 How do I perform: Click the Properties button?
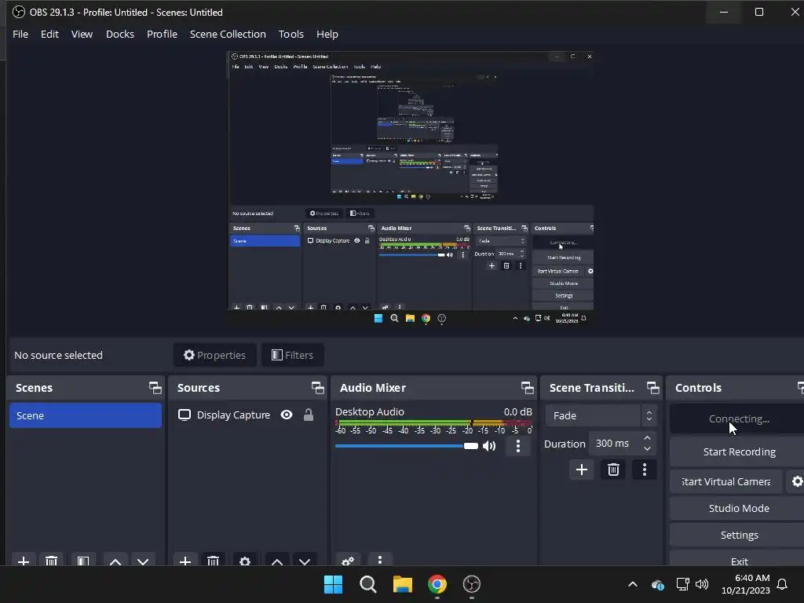pos(215,355)
